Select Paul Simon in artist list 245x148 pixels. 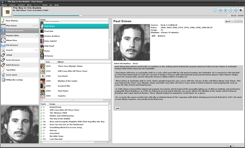pos(74,26)
